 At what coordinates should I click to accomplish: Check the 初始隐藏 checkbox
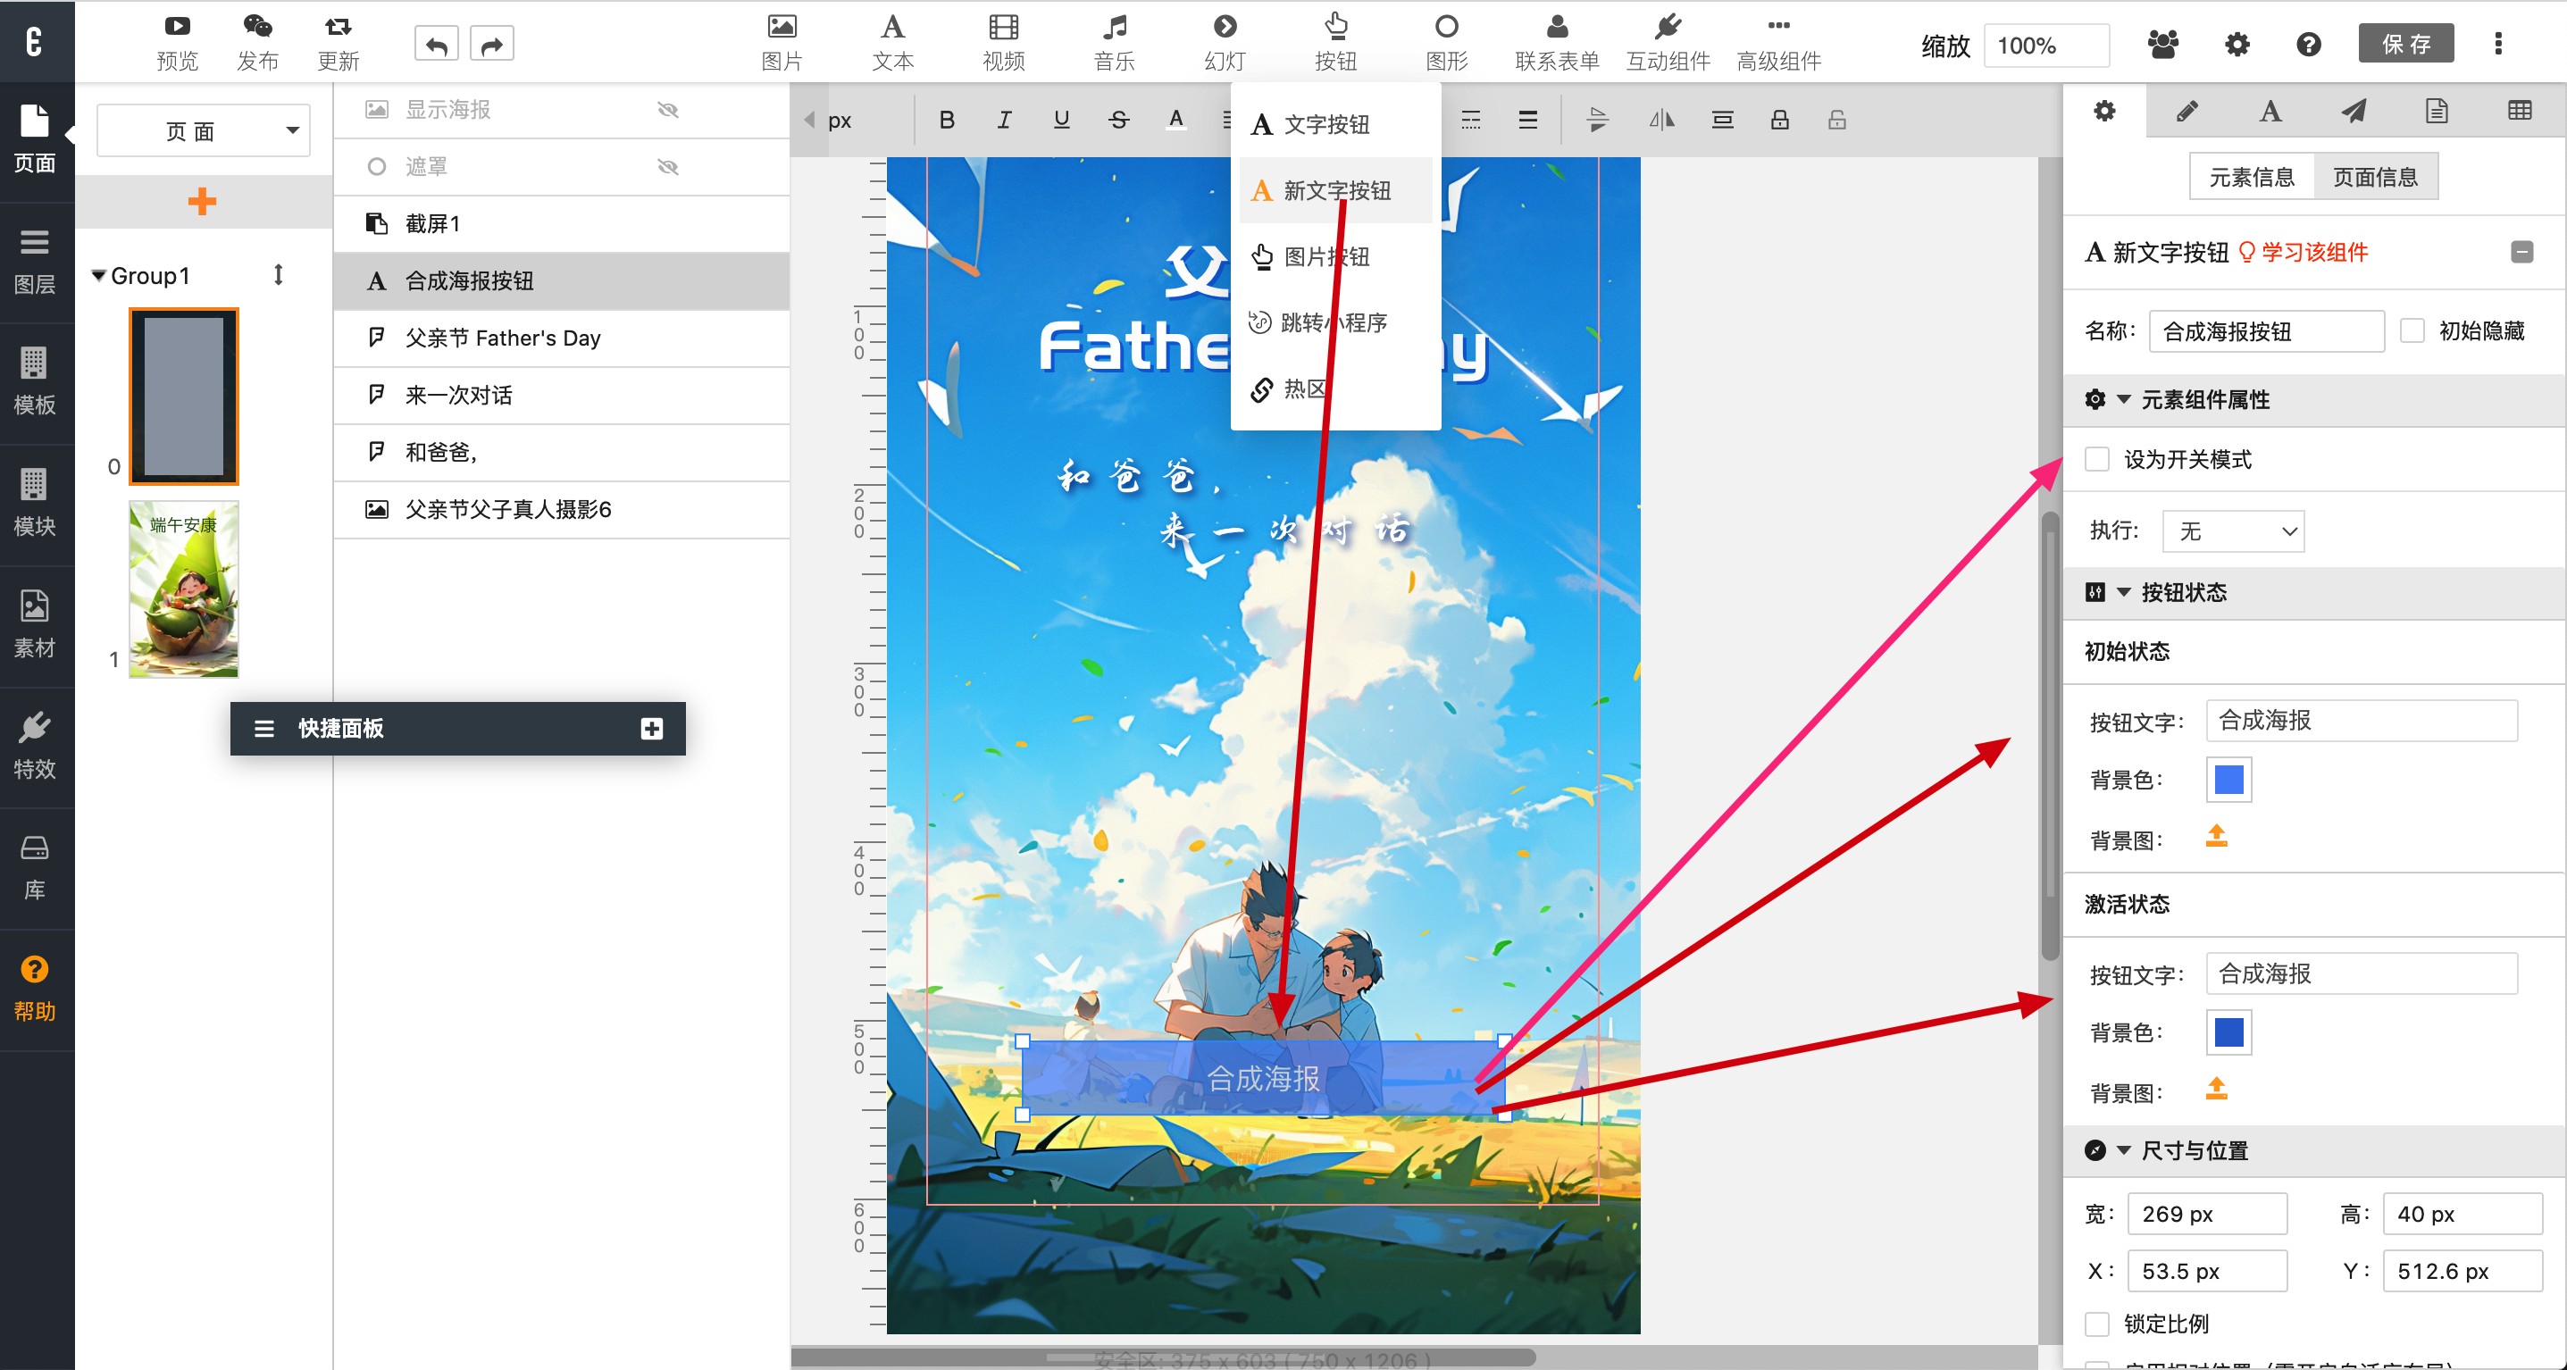(2412, 330)
